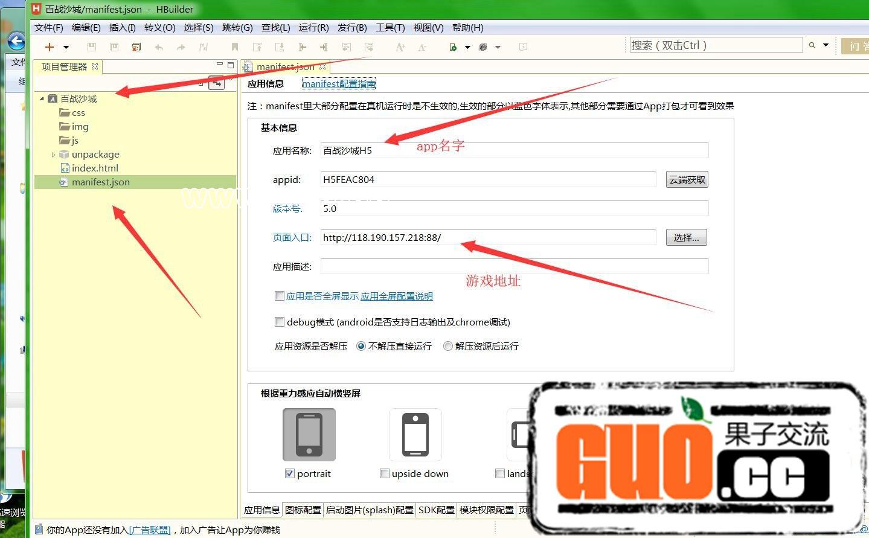This screenshot has width=869, height=538.
Task: Click the Bookmark flag toolbar icon
Action: (x=235, y=46)
